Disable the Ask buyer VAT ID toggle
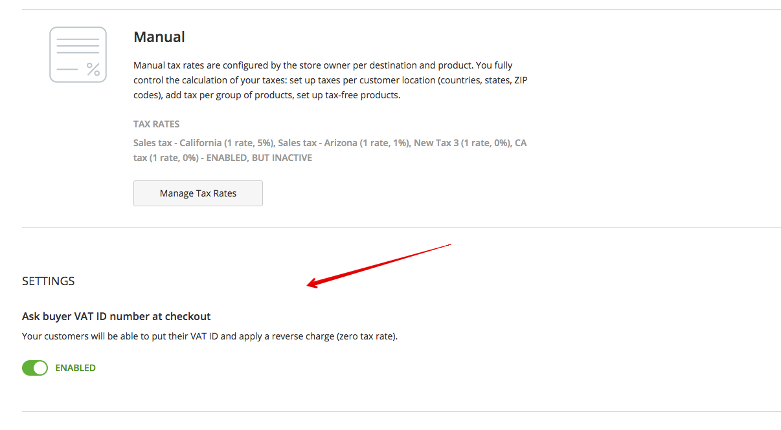The height and width of the screenshot is (430, 781). (x=35, y=368)
